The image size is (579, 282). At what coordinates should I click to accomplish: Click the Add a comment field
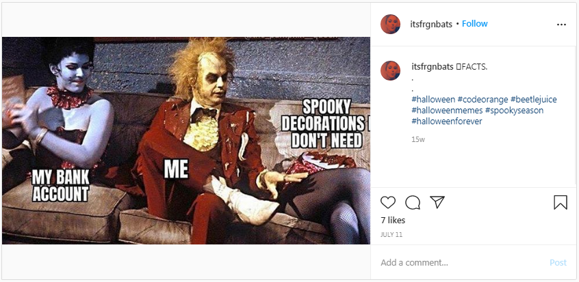pyautogui.click(x=461, y=262)
